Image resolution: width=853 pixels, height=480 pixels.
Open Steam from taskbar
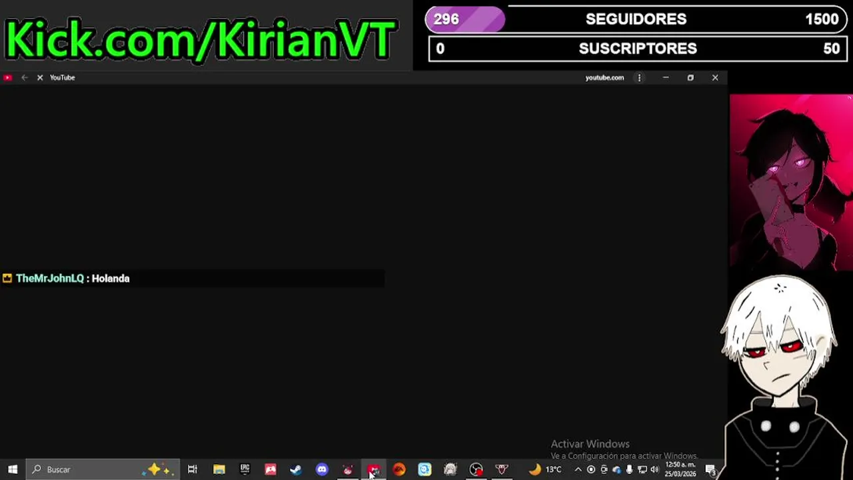(296, 469)
